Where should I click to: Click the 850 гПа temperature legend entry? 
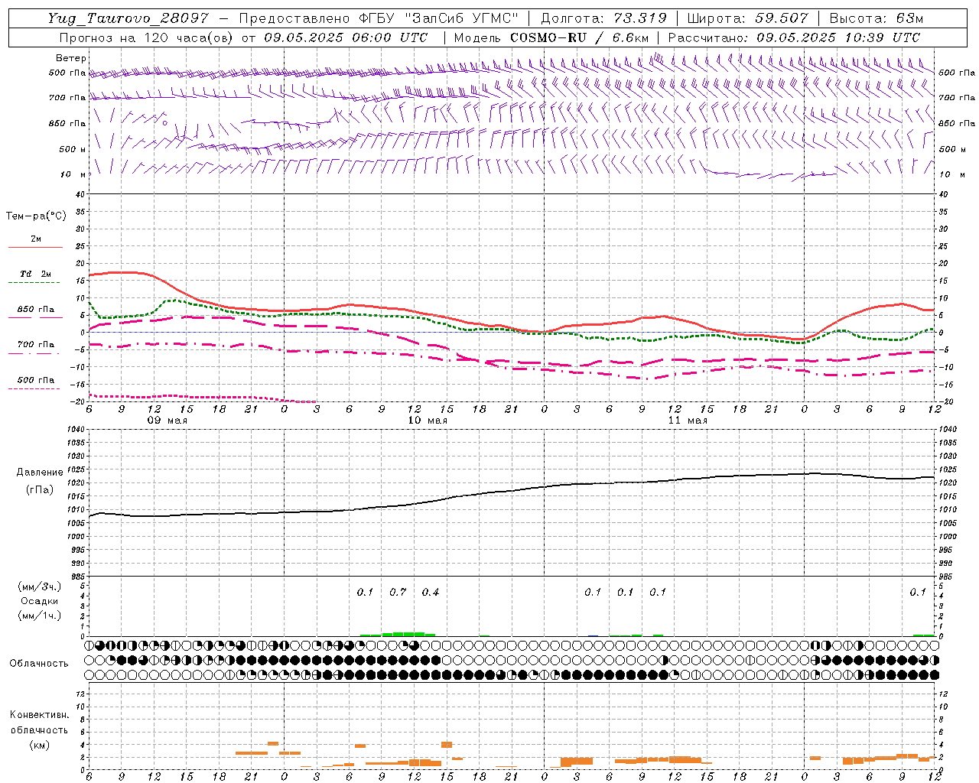click(36, 310)
